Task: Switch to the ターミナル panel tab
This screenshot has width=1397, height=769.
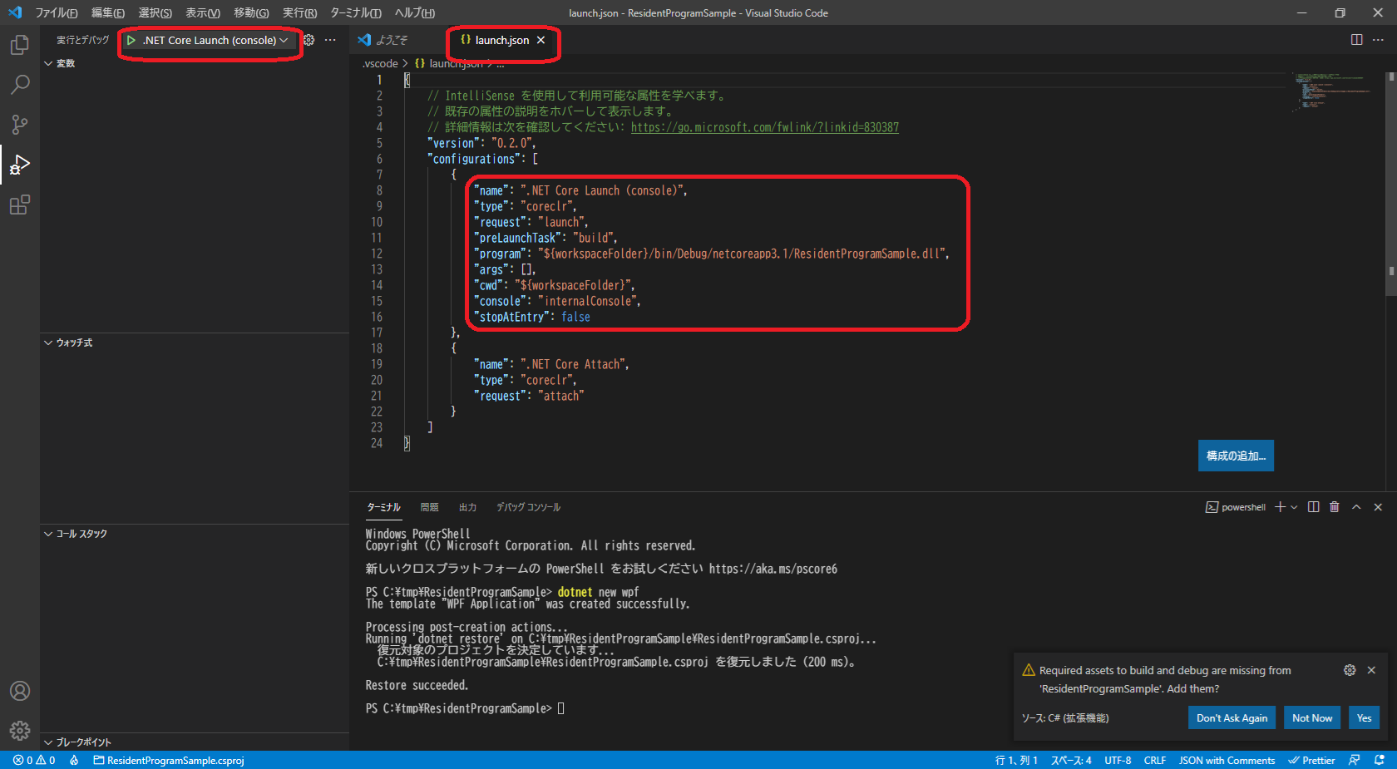Action: click(383, 507)
